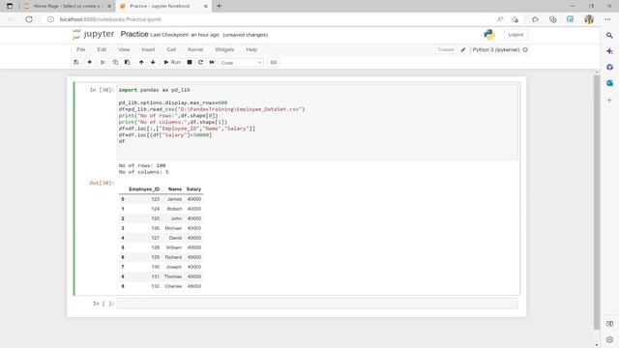This screenshot has width=619, height=348.
Task: Open the browser profile avatar
Action: [589, 19]
